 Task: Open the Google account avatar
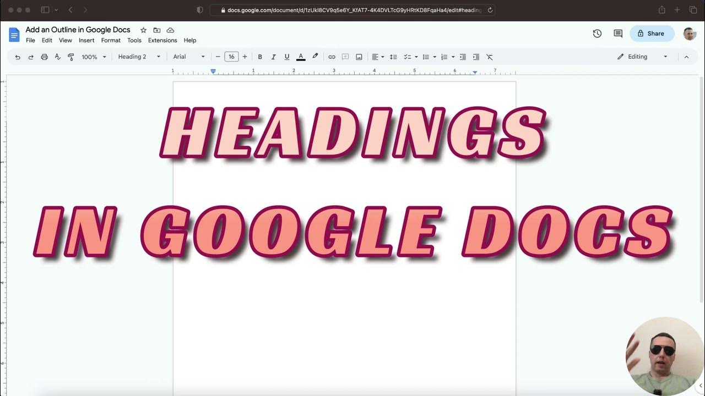pyautogui.click(x=690, y=34)
